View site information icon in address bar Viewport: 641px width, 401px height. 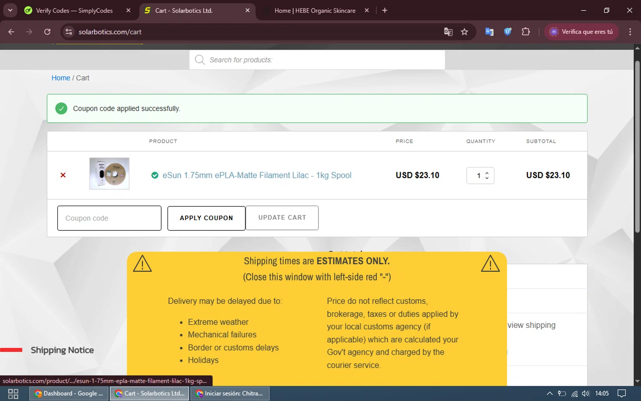tap(69, 32)
